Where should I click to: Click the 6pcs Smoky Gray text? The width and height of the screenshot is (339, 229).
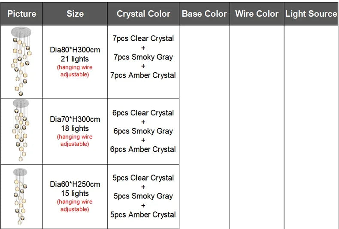tap(143, 131)
